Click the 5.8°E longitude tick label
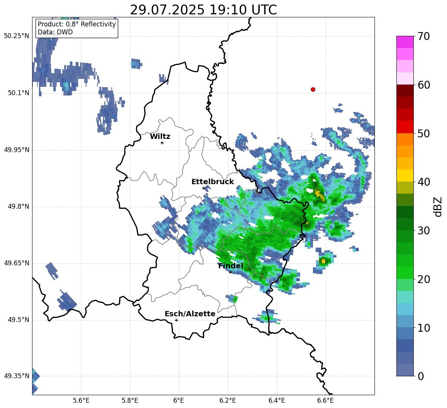This screenshot has height=408, width=447. [x=130, y=401]
